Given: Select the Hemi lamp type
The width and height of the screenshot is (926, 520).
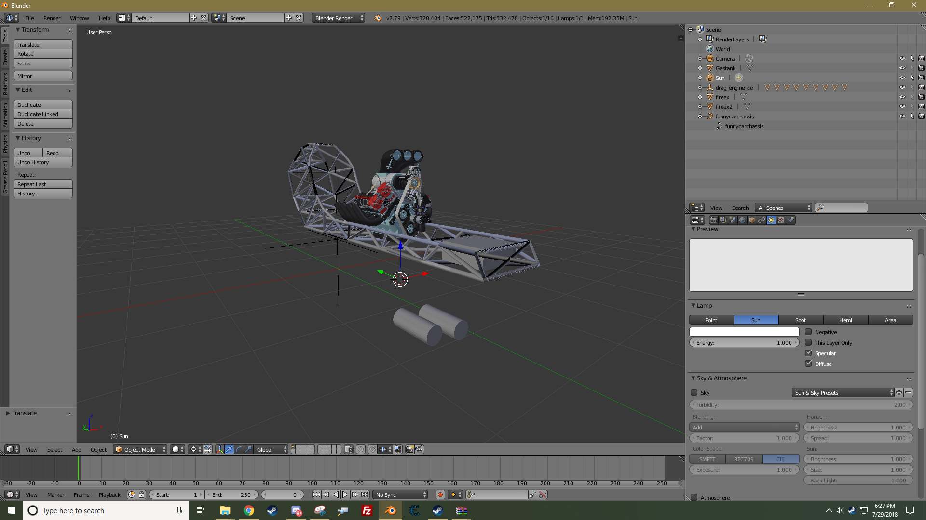Looking at the screenshot, I should click(x=845, y=320).
